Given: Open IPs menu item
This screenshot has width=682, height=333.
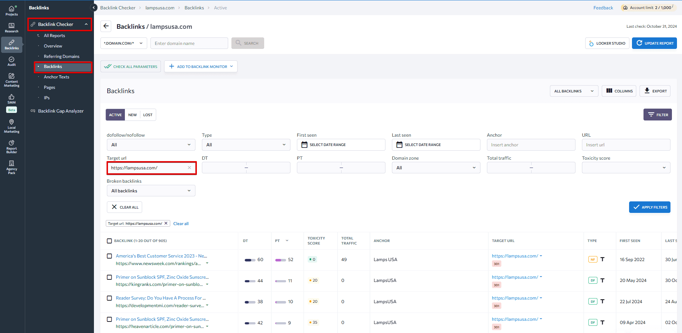Looking at the screenshot, I should [47, 98].
